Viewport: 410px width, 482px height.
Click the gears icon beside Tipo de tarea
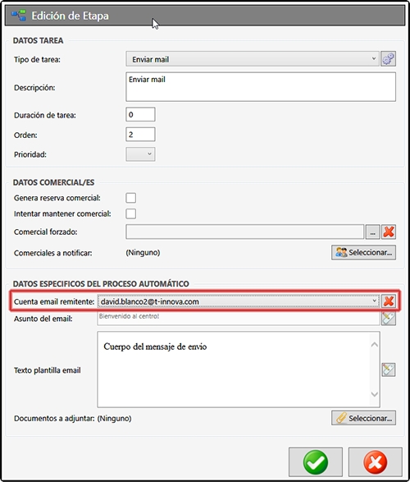388,59
